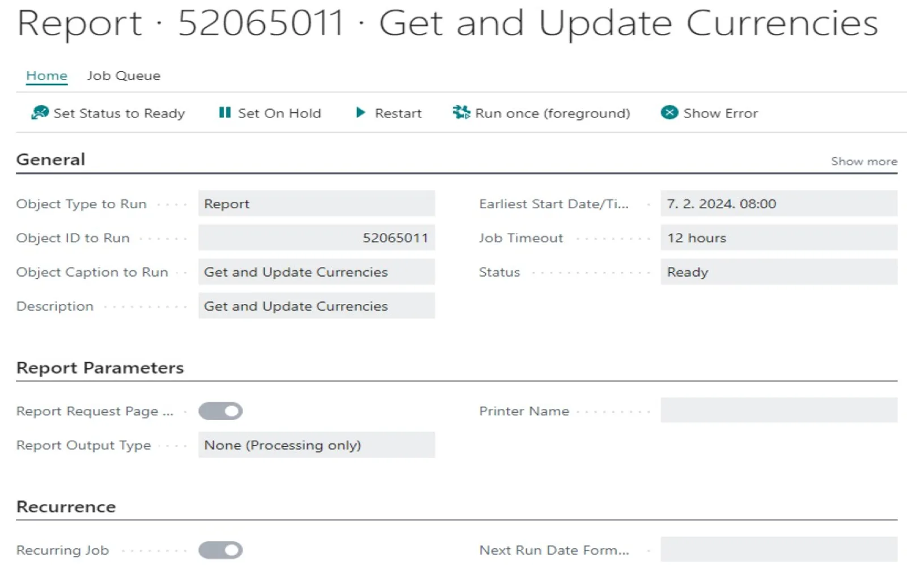
Task: Toggle the Recurring Job switch
Action: (x=221, y=550)
